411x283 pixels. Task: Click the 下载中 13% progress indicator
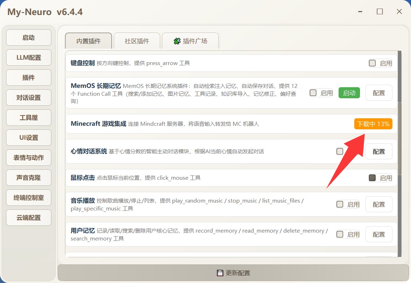[x=373, y=124]
